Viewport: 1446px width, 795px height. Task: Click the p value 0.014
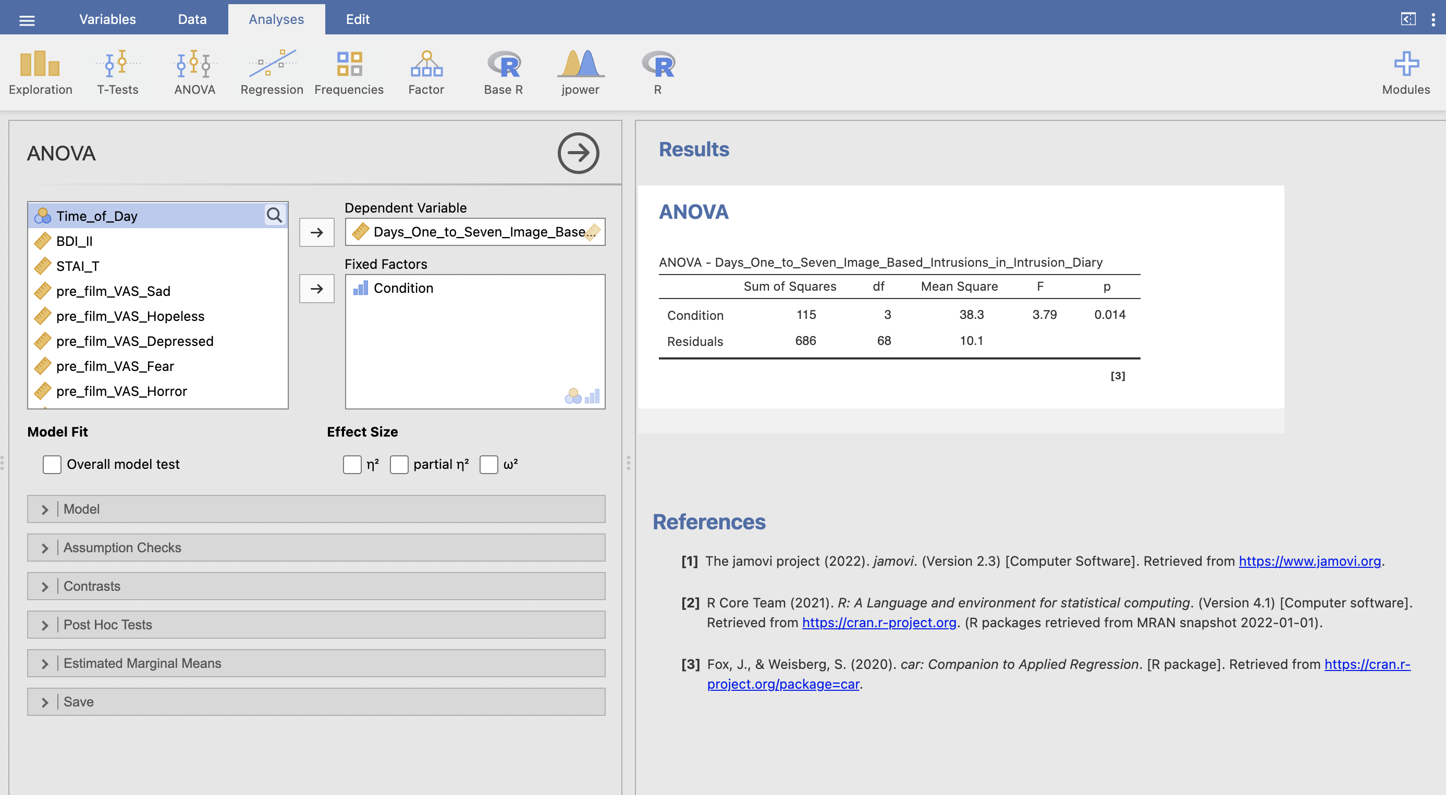(1110, 315)
